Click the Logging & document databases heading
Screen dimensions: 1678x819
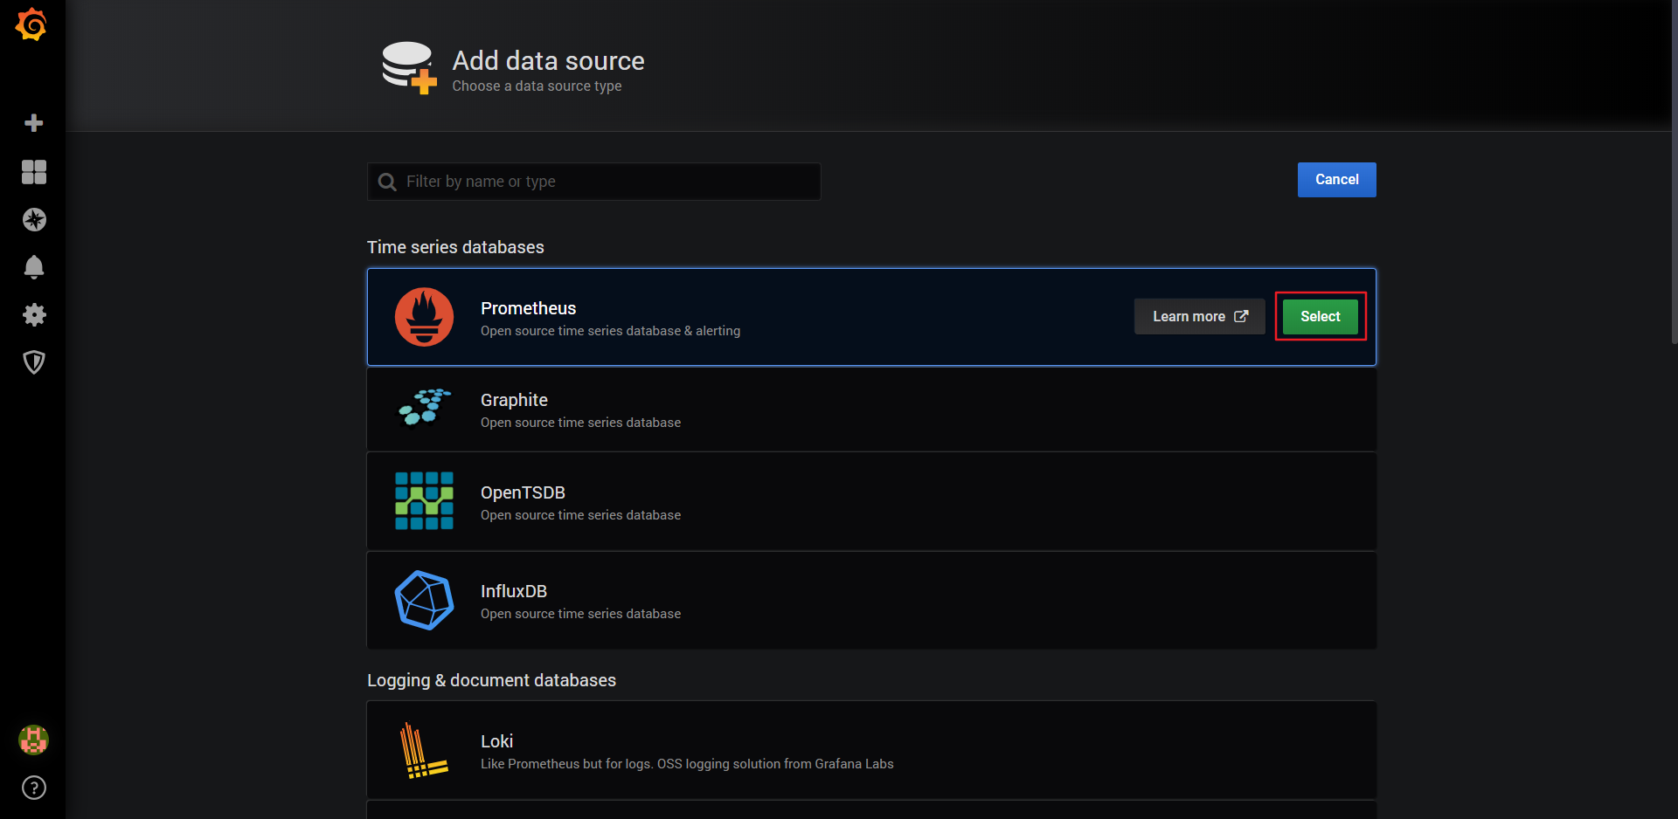[x=491, y=680]
